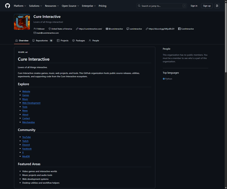This screenshot has width=227, height=189.
Task: Click the People sidebar heading
Action: [166, 49]
